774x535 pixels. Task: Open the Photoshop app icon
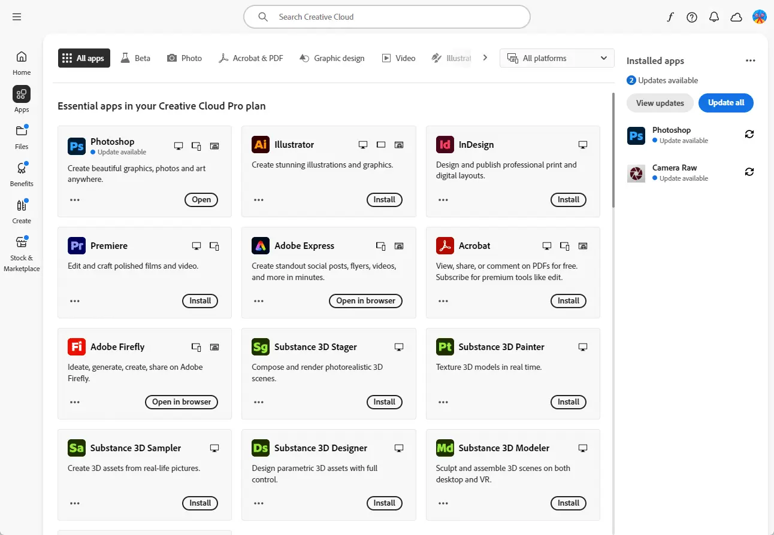click(76, 145)
